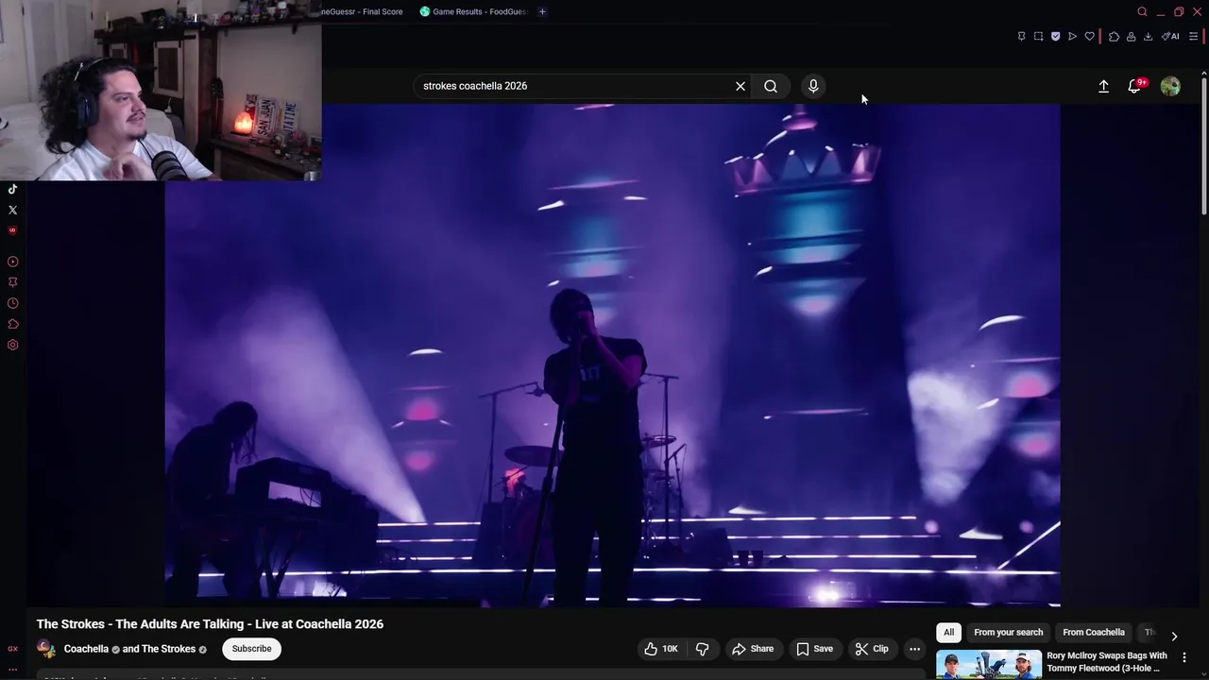Click the pin icon in browser toolbar

pyautogui.click(x=1021, y=37)
